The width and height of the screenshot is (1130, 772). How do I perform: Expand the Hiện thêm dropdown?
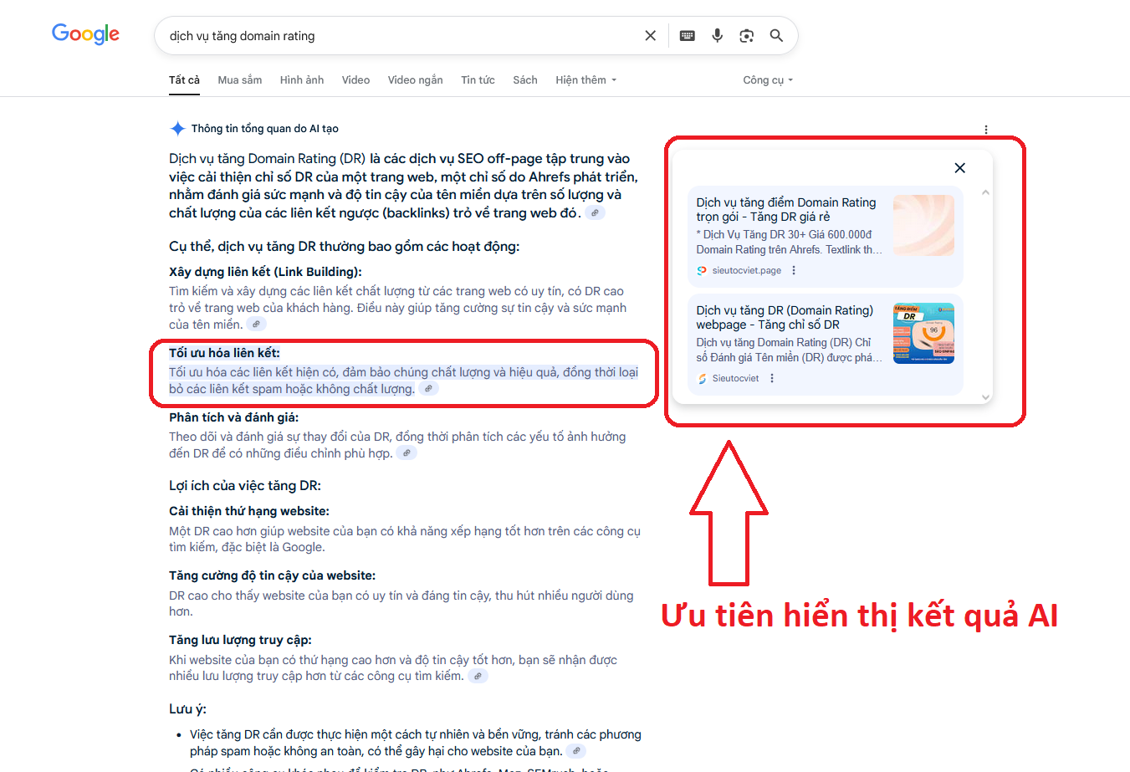[x=585, y=80]
